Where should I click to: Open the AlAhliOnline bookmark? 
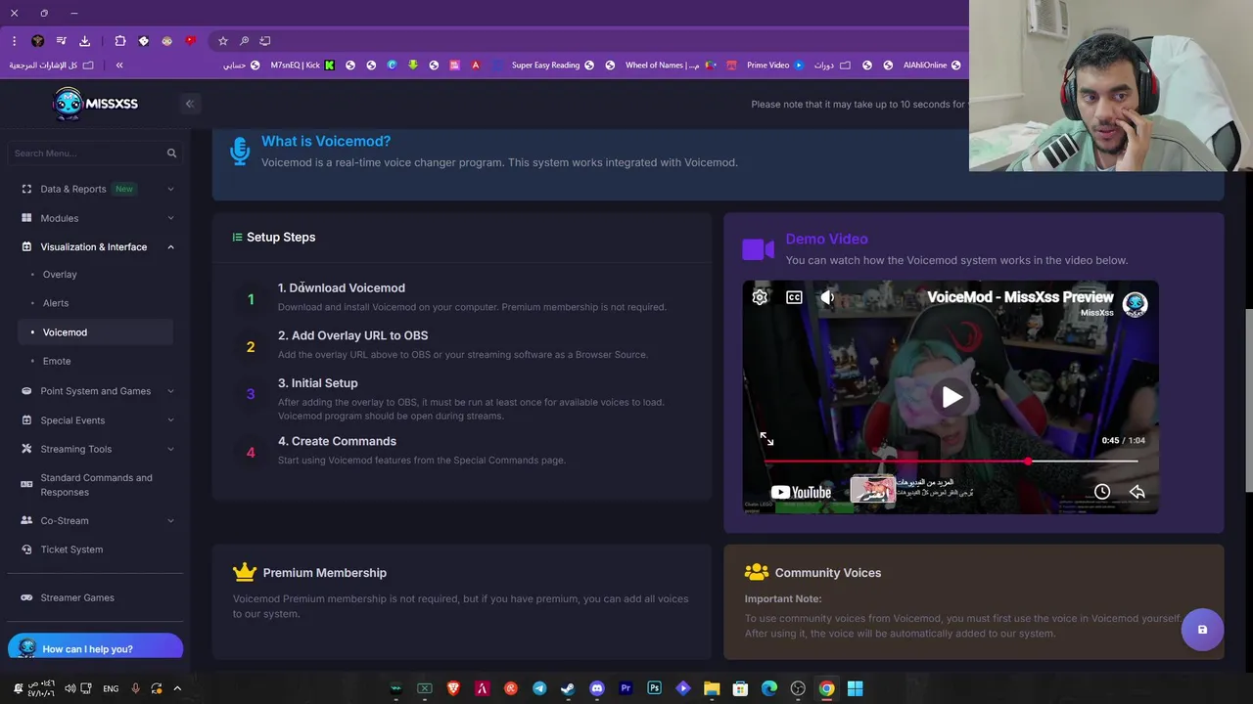(x=932, y=66)
